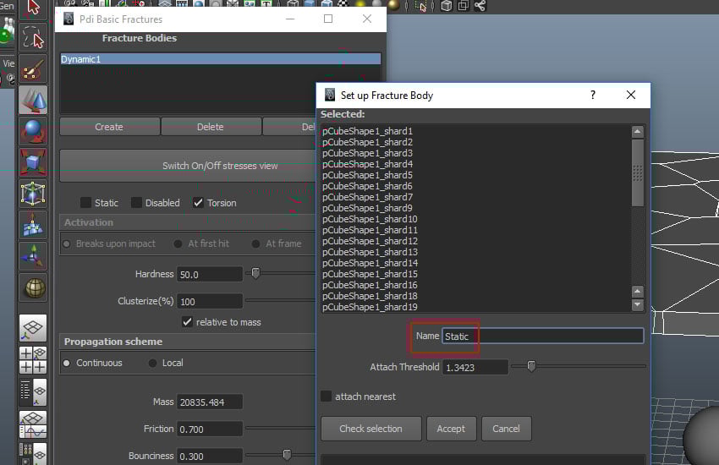
Task: Switch to four-view layout
Action: [33, 360]
